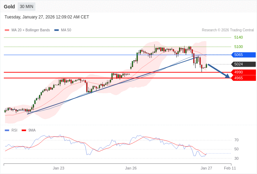Select the blue 5065 price tag
Screen dimensions: 257x174
click(243, 55)
